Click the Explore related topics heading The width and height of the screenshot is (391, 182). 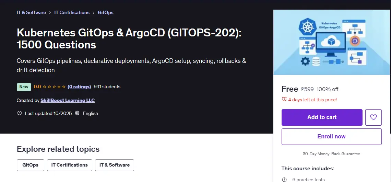58,149
